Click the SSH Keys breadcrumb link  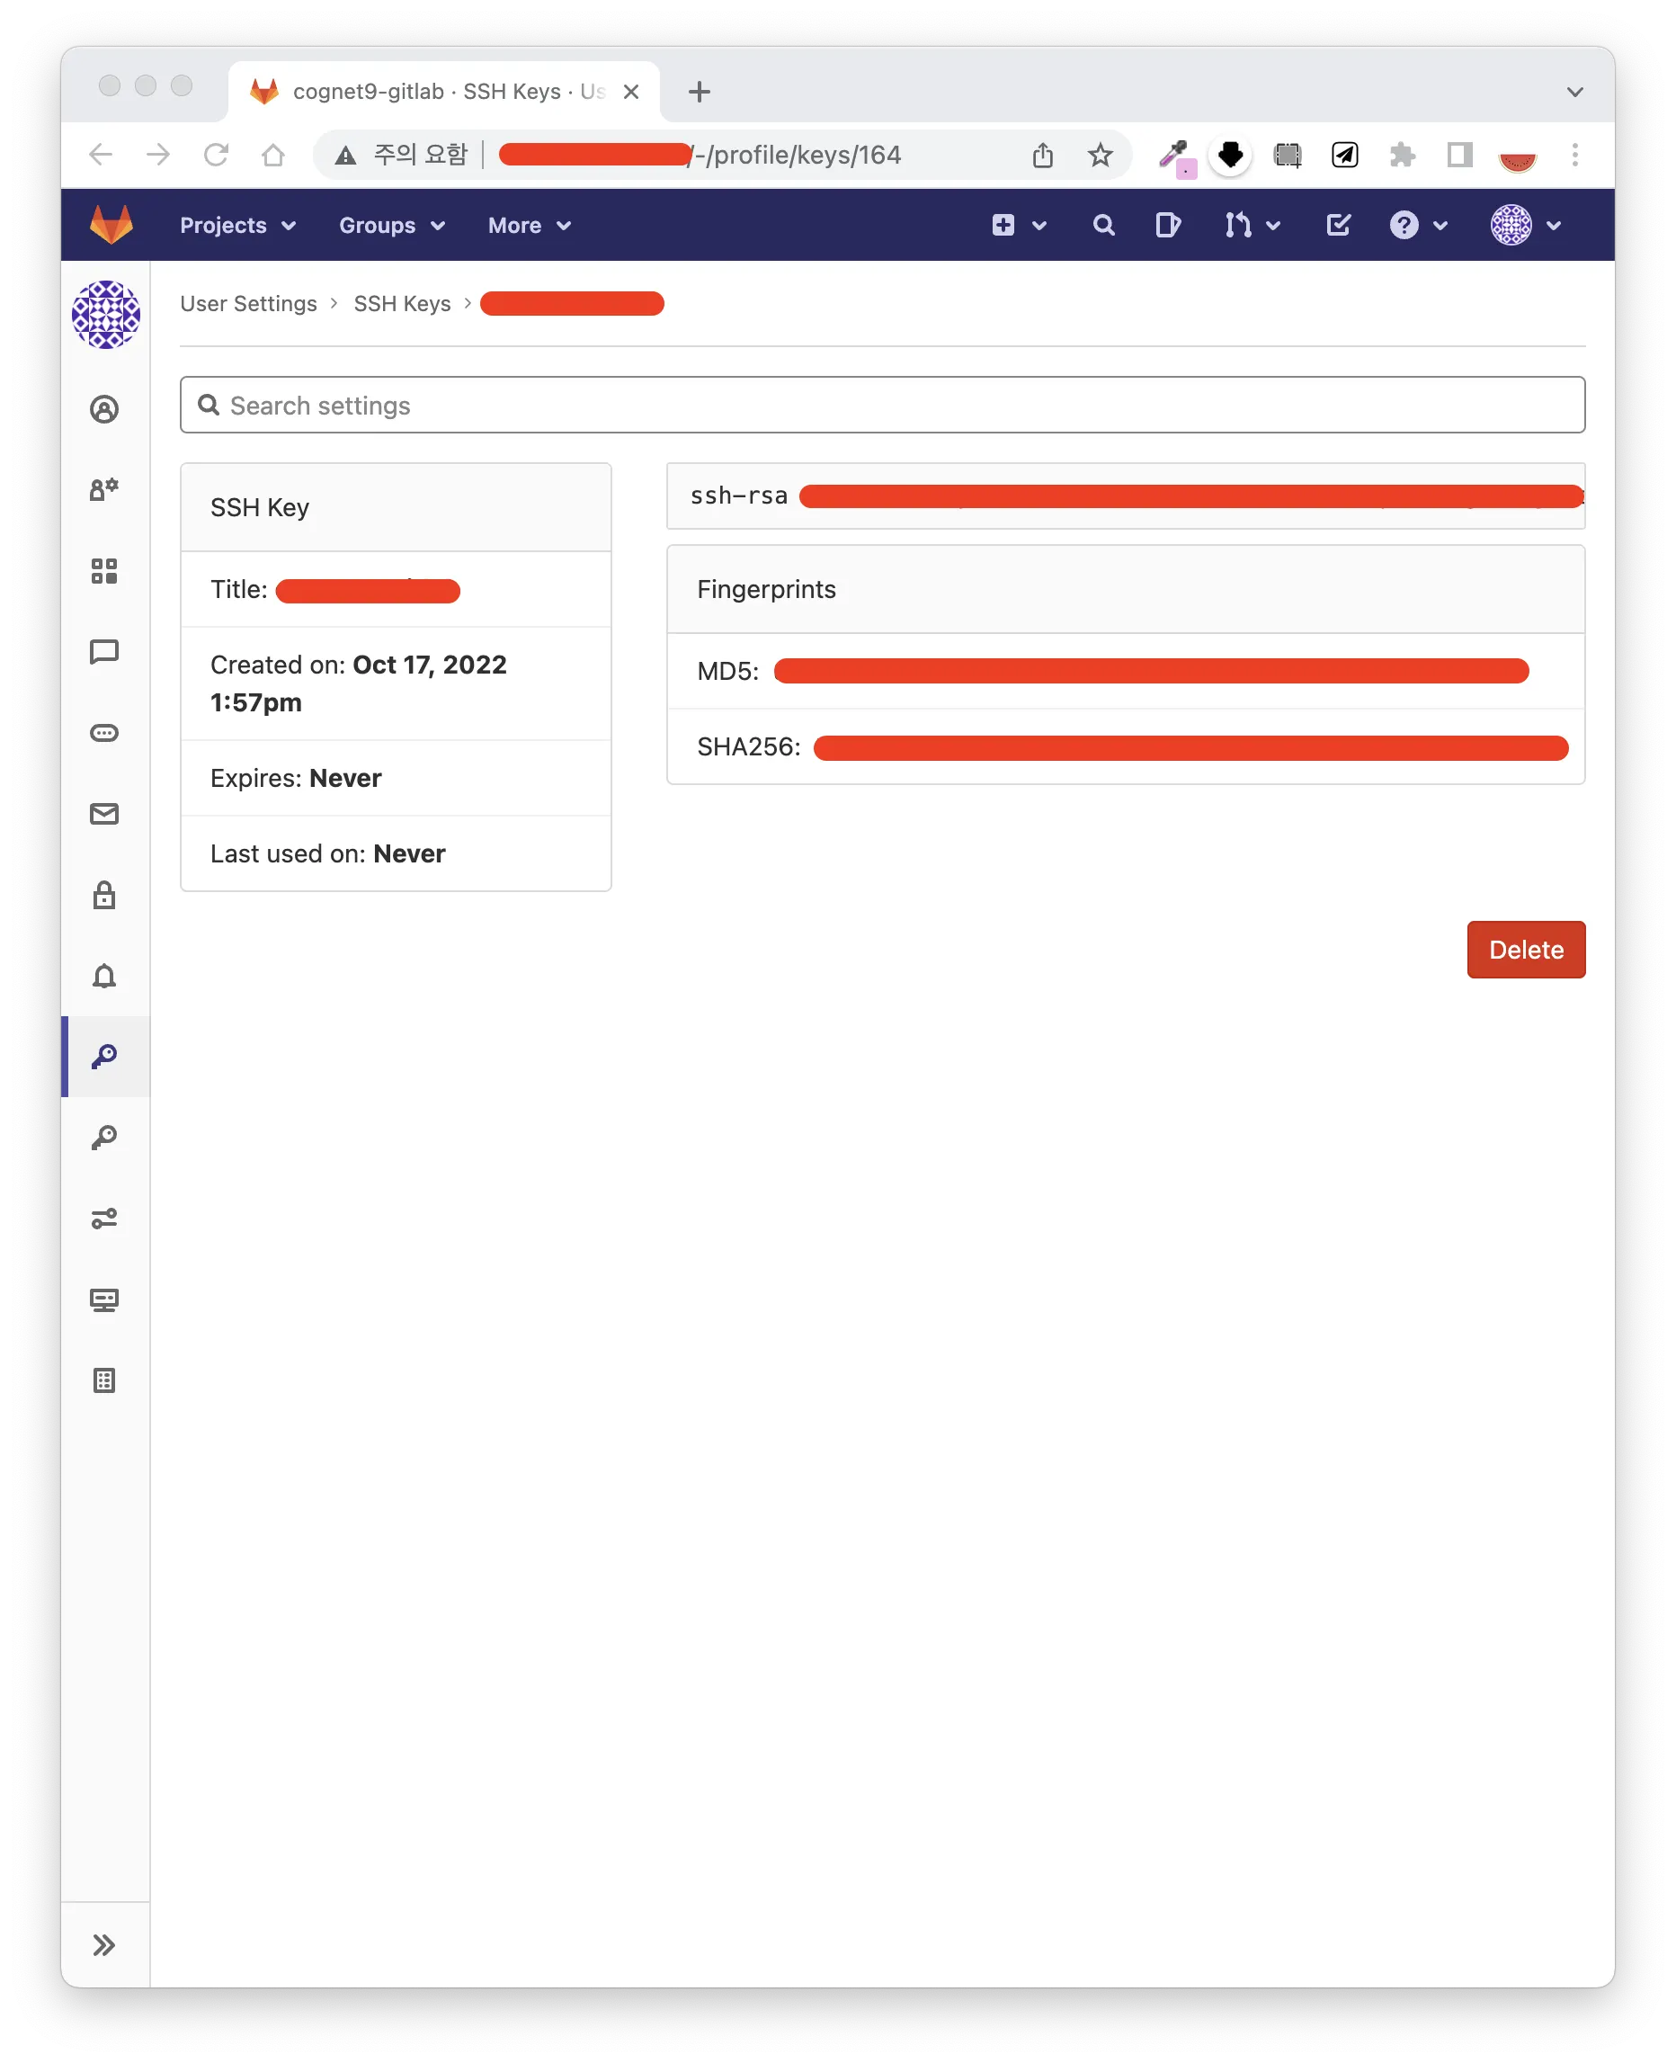pyautogui.click(x=402, y=303)
